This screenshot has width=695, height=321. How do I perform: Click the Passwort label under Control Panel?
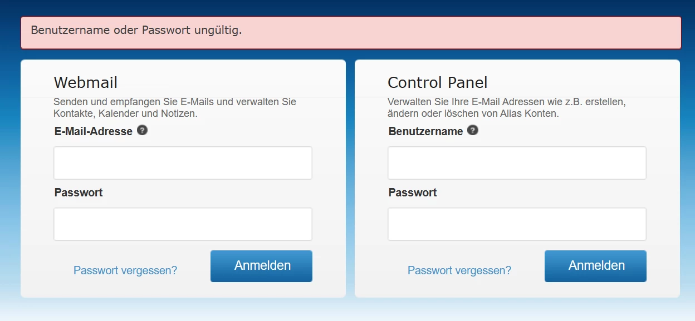click(x=413, y=192)
